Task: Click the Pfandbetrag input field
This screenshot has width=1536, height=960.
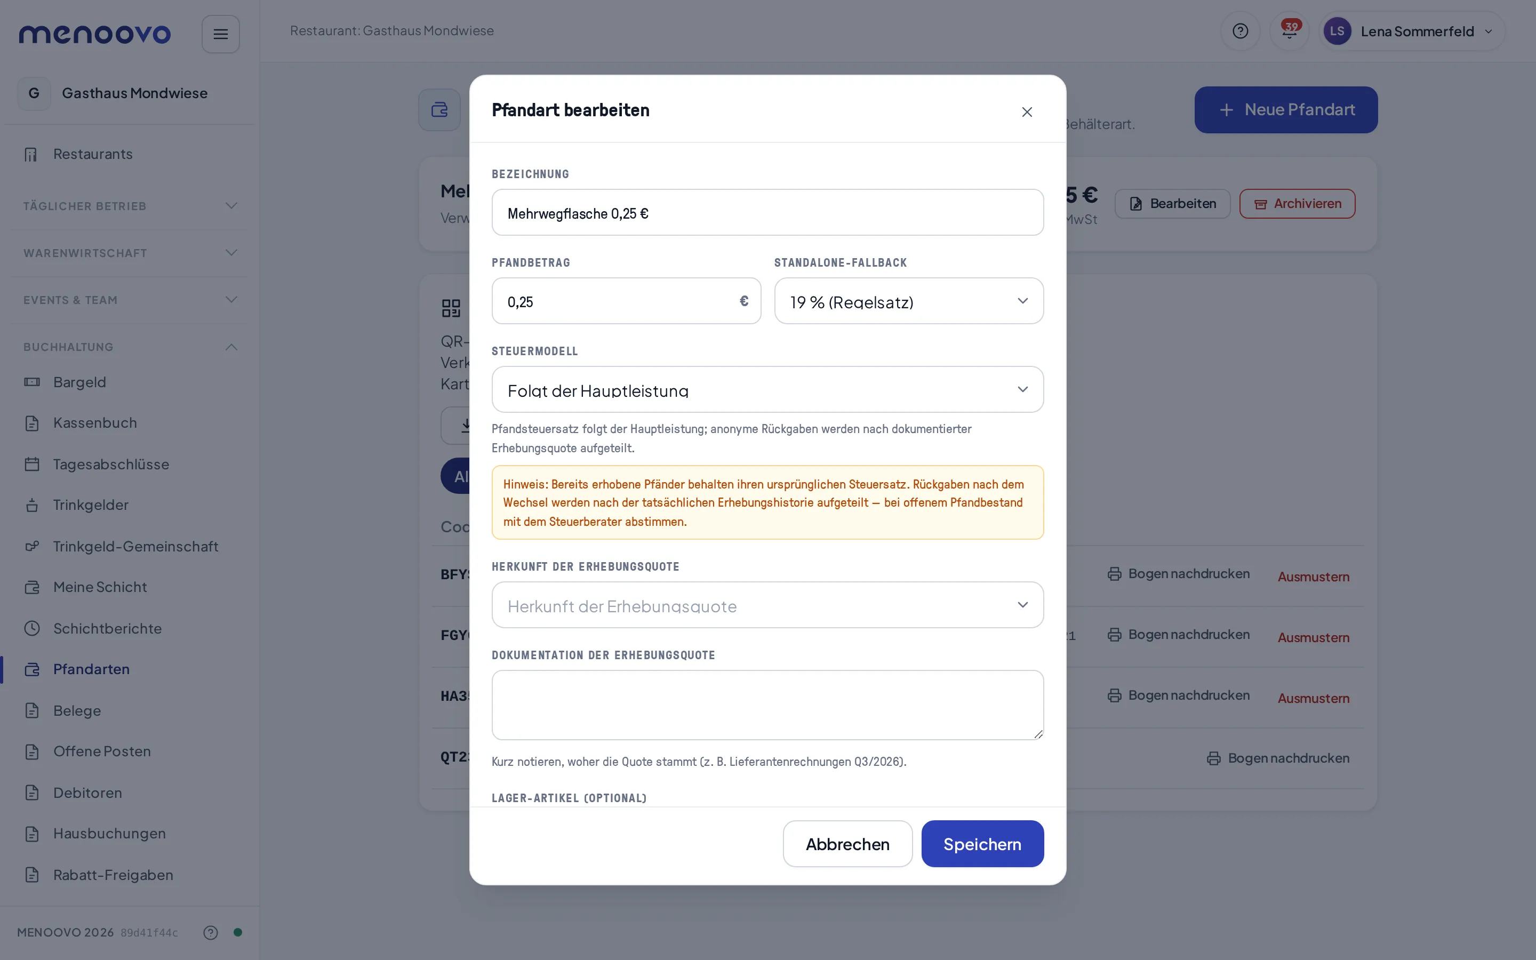Action: [x=626, y=301]
